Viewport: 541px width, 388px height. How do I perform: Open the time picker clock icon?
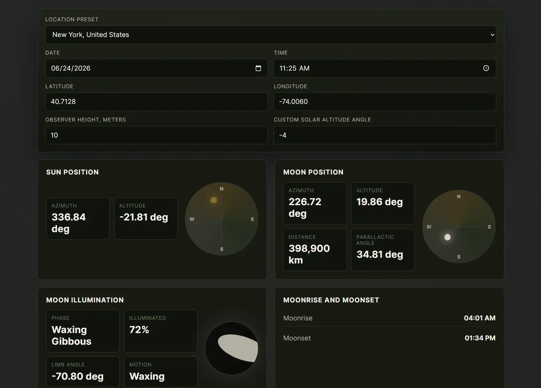(x=486, y=68)
